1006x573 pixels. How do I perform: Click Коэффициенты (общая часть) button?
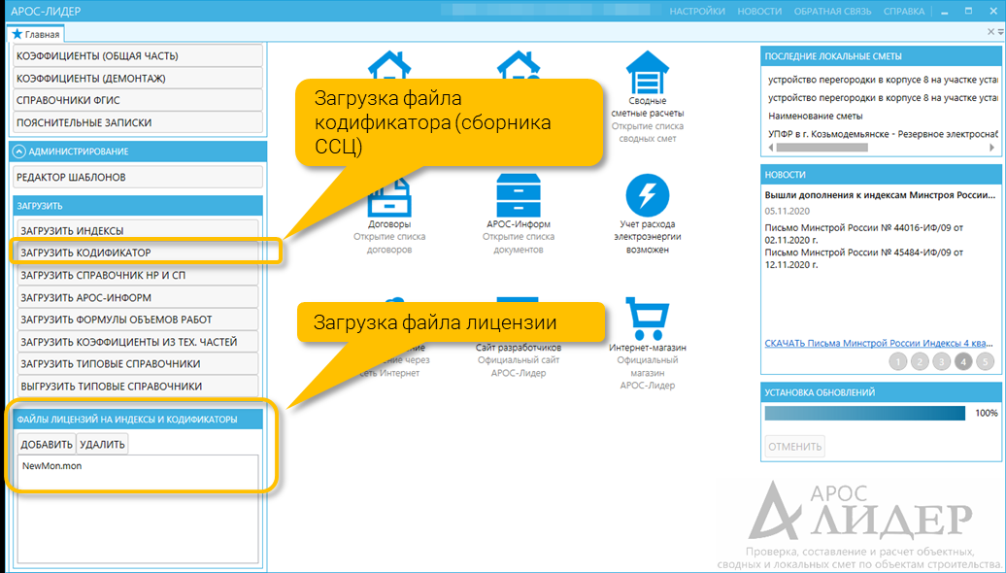tap(137, 55)
